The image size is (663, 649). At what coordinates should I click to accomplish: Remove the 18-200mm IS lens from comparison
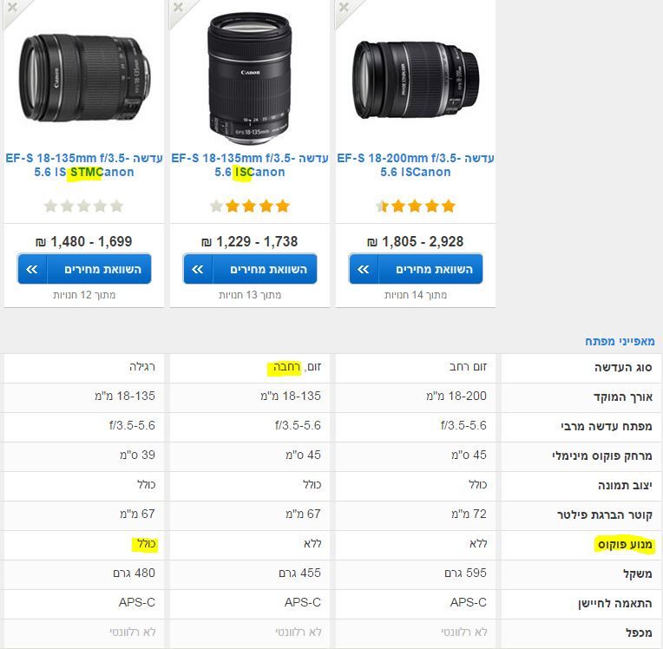point(345,7)
